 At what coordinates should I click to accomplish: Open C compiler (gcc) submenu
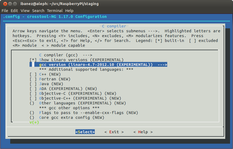(66, 55)
